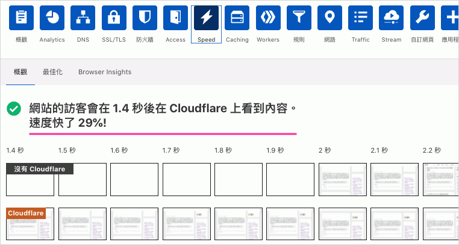Click the 1.9 秒 time label
Image resolution: width=459 pixels, height=245 pixels.
[x=275, y=150]
